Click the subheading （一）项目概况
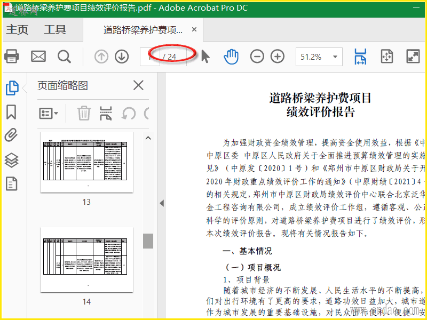Viewport: 427px width, 320px height. [x=251, y=267]
